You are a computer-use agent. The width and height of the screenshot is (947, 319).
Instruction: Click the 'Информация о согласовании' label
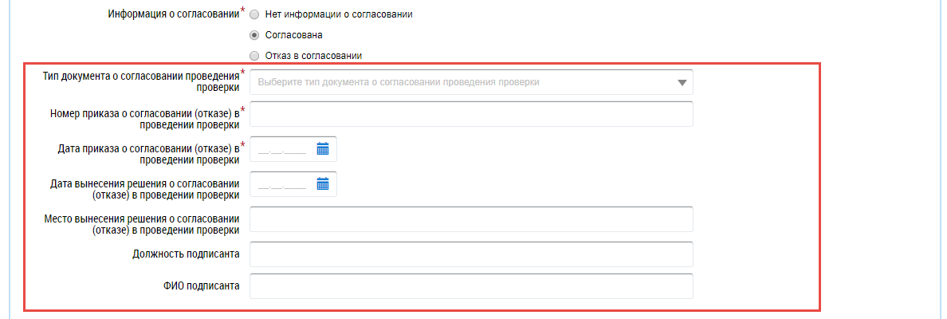click(x=173, y=14)
